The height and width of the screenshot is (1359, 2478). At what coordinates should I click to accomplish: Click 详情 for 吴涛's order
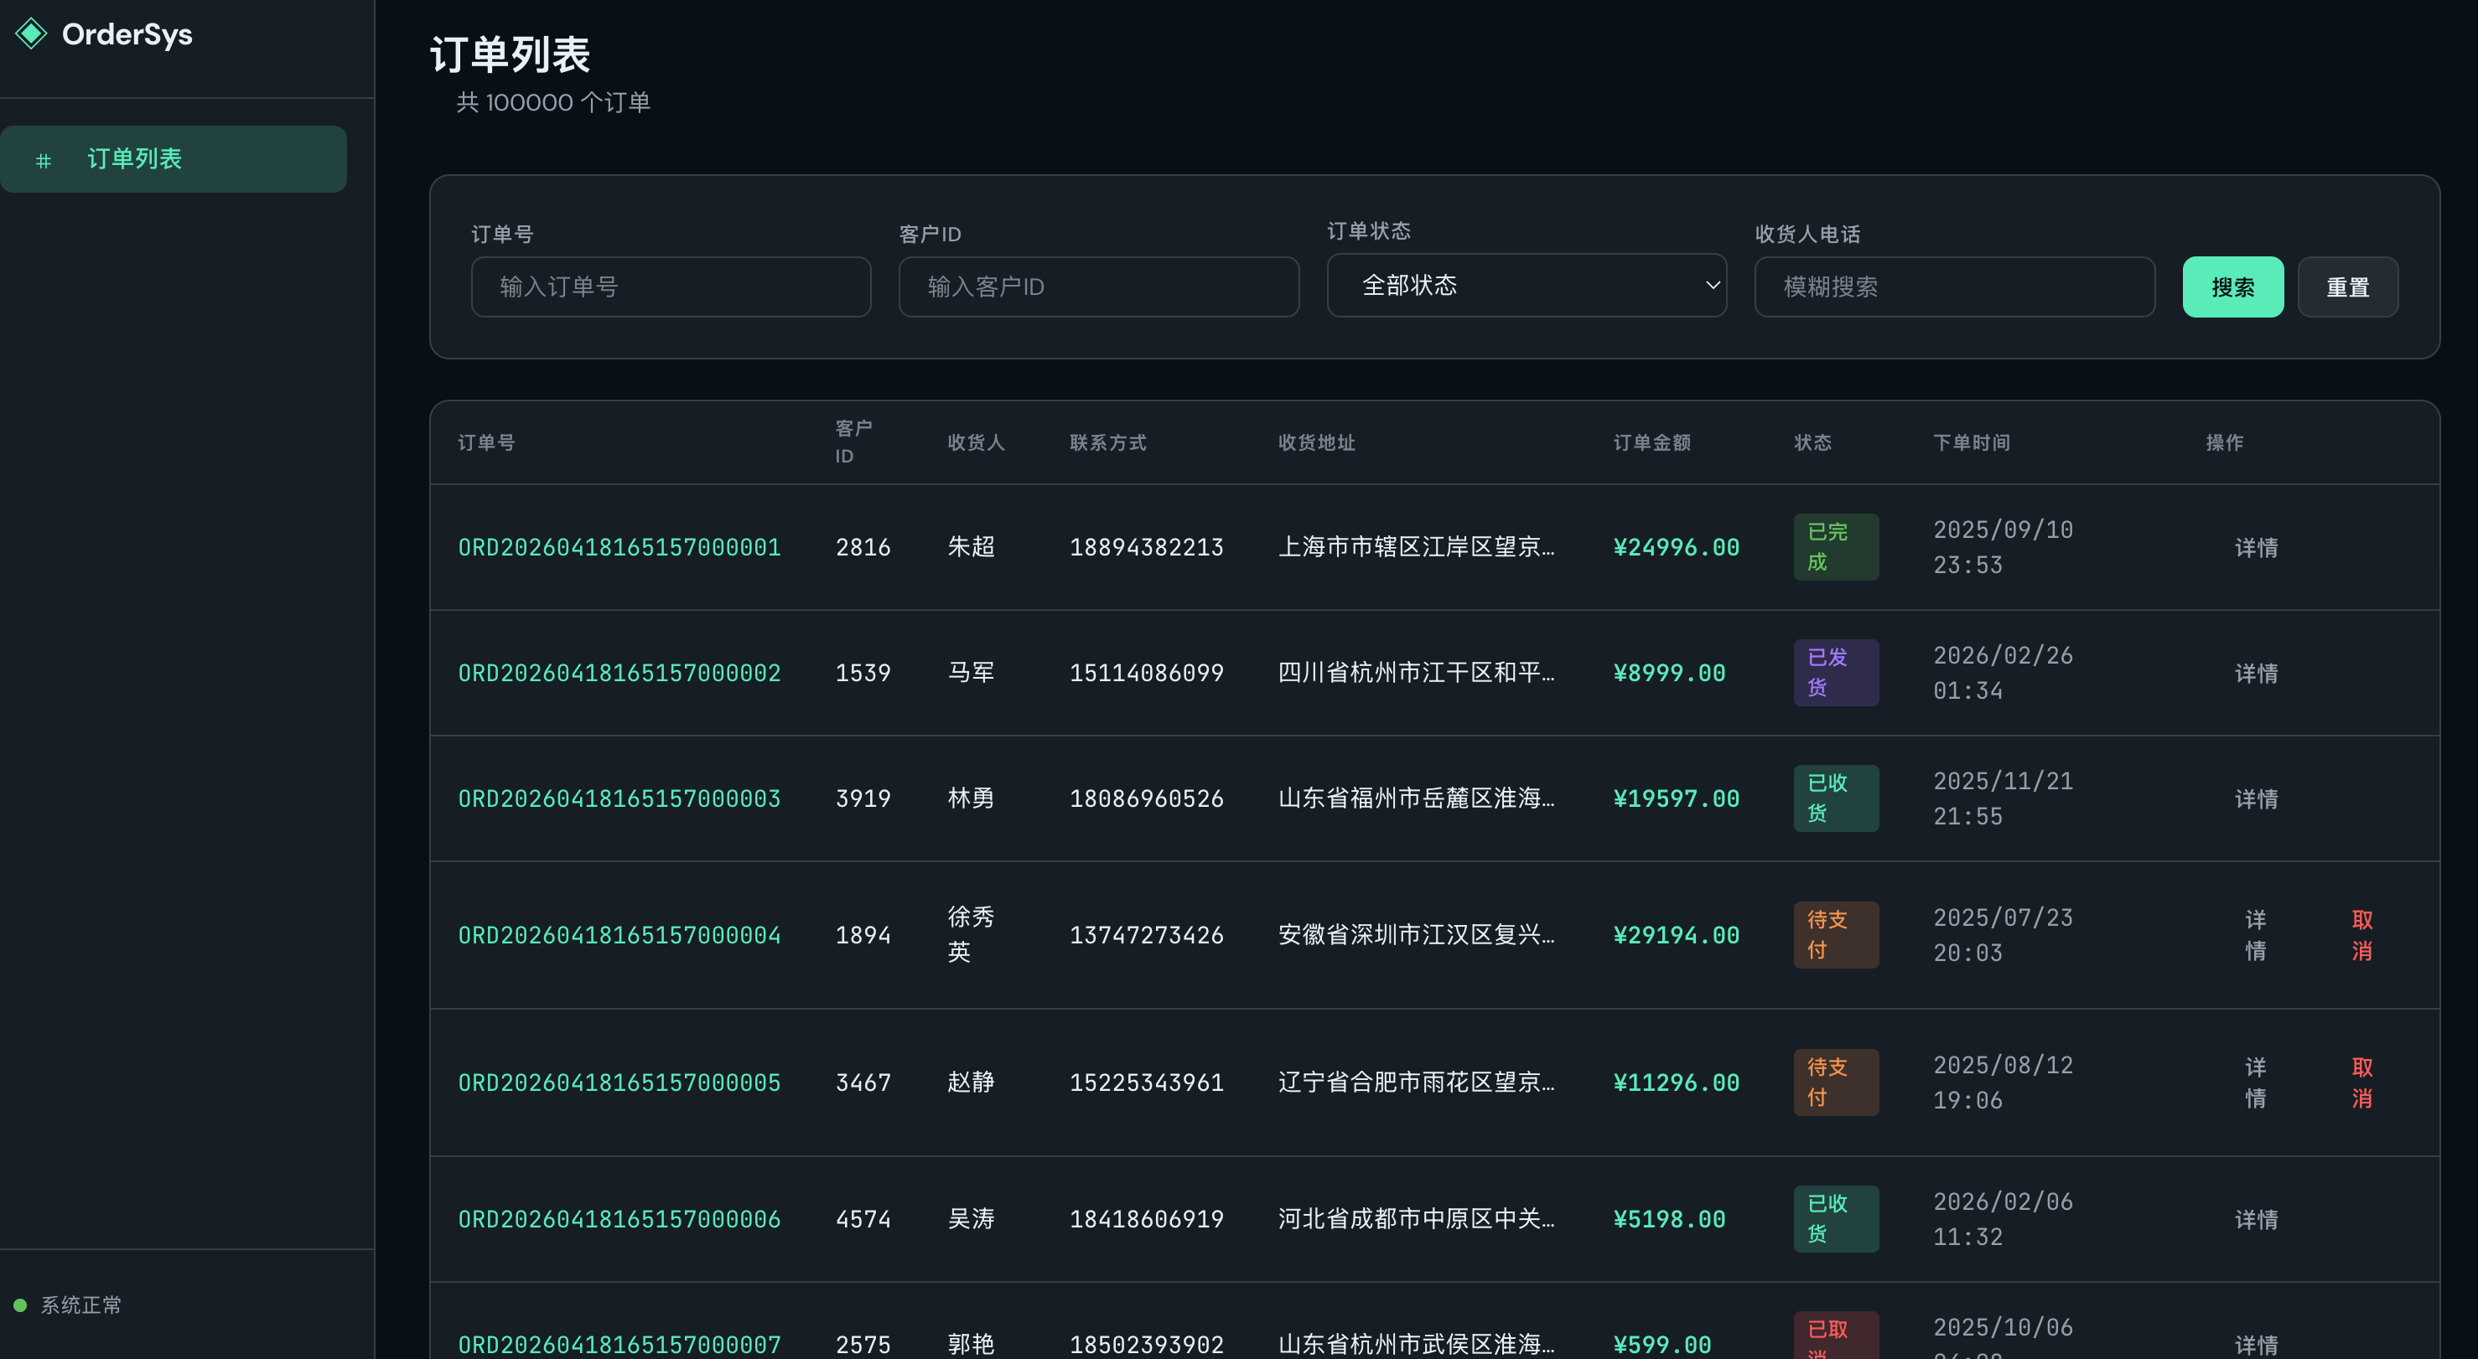pos(2255,1220)
